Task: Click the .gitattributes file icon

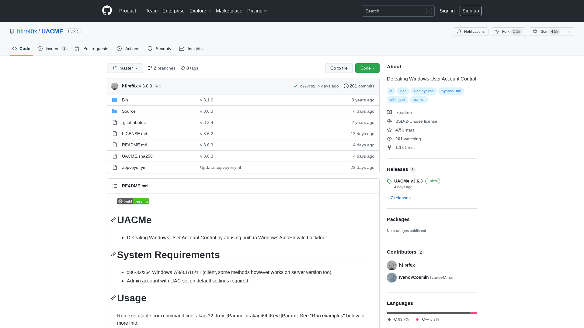Action: pyautogui.click(x=115, y=122)
